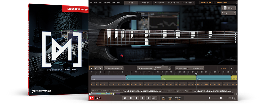The width and height of the screenshot is (266, 108).
Task: Click the Em chord at bar 17
Action: (163, 84)
